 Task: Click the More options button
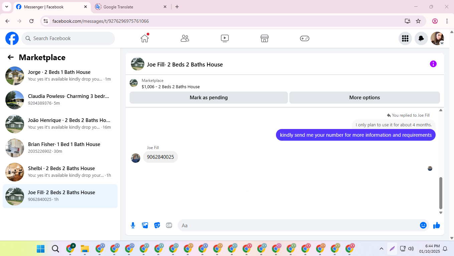click(364, 98)
